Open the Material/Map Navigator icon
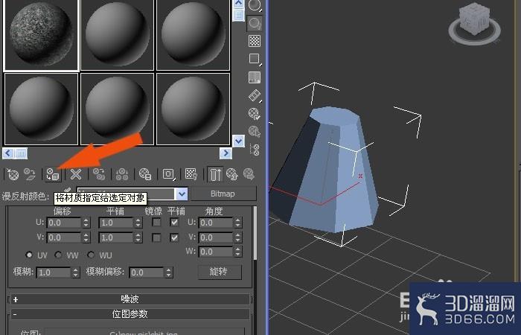The image size is (521, 335). pyautogui.click(x=255, y=150)
